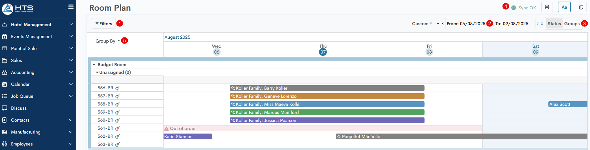Switch view toggle to Groups
Image resolution: width=590 pixels, height=150 pixels.
(572, 24)
